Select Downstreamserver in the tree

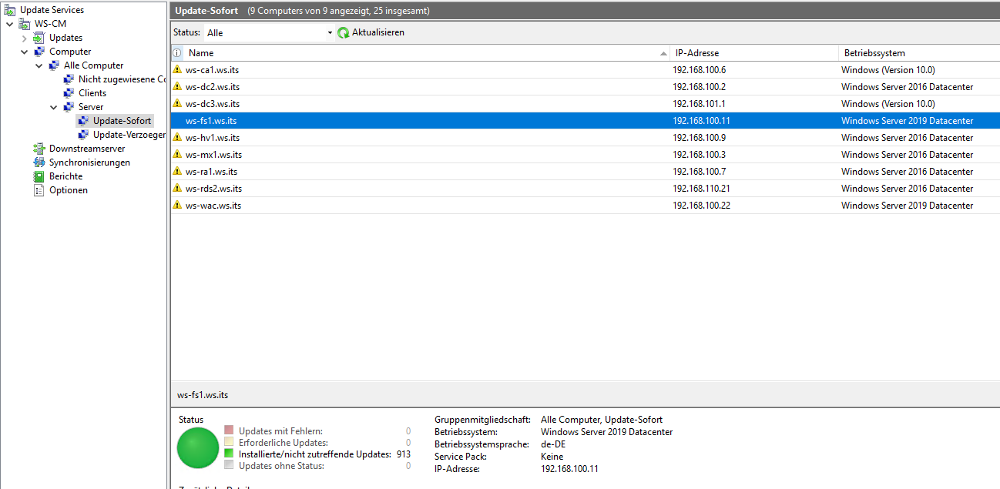coord(87,149)
